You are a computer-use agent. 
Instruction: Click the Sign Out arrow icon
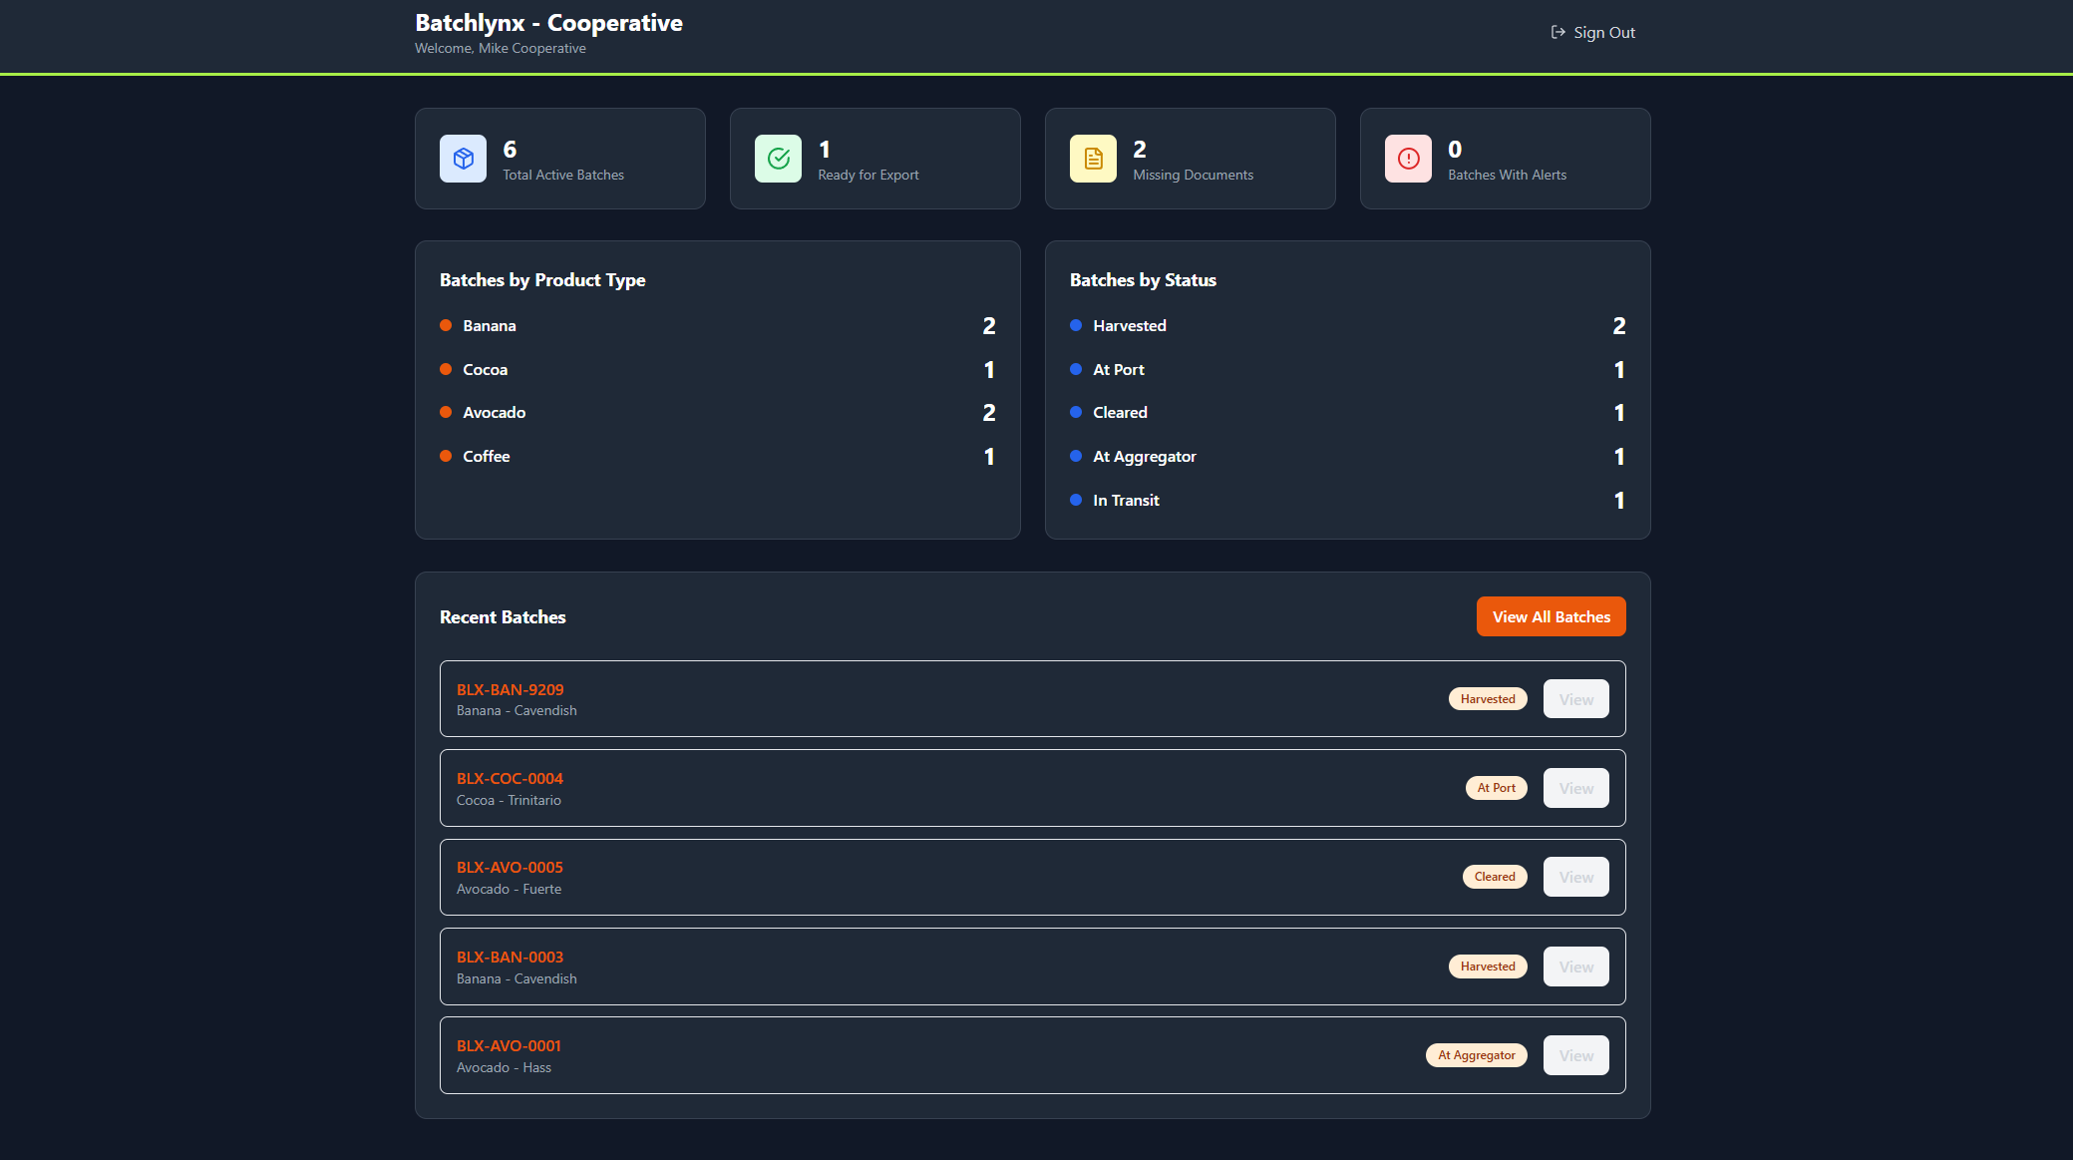pos(1557,33)
